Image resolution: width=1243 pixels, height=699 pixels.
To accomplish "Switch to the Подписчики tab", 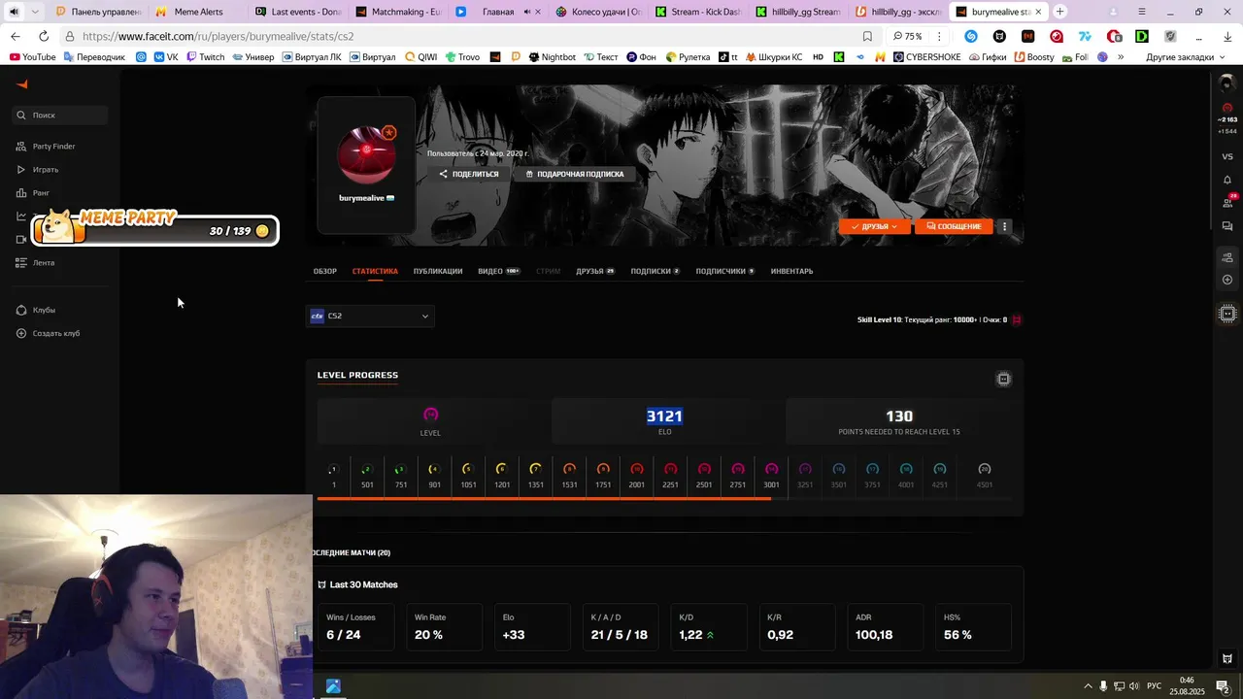I will click(x=724, y=271).
